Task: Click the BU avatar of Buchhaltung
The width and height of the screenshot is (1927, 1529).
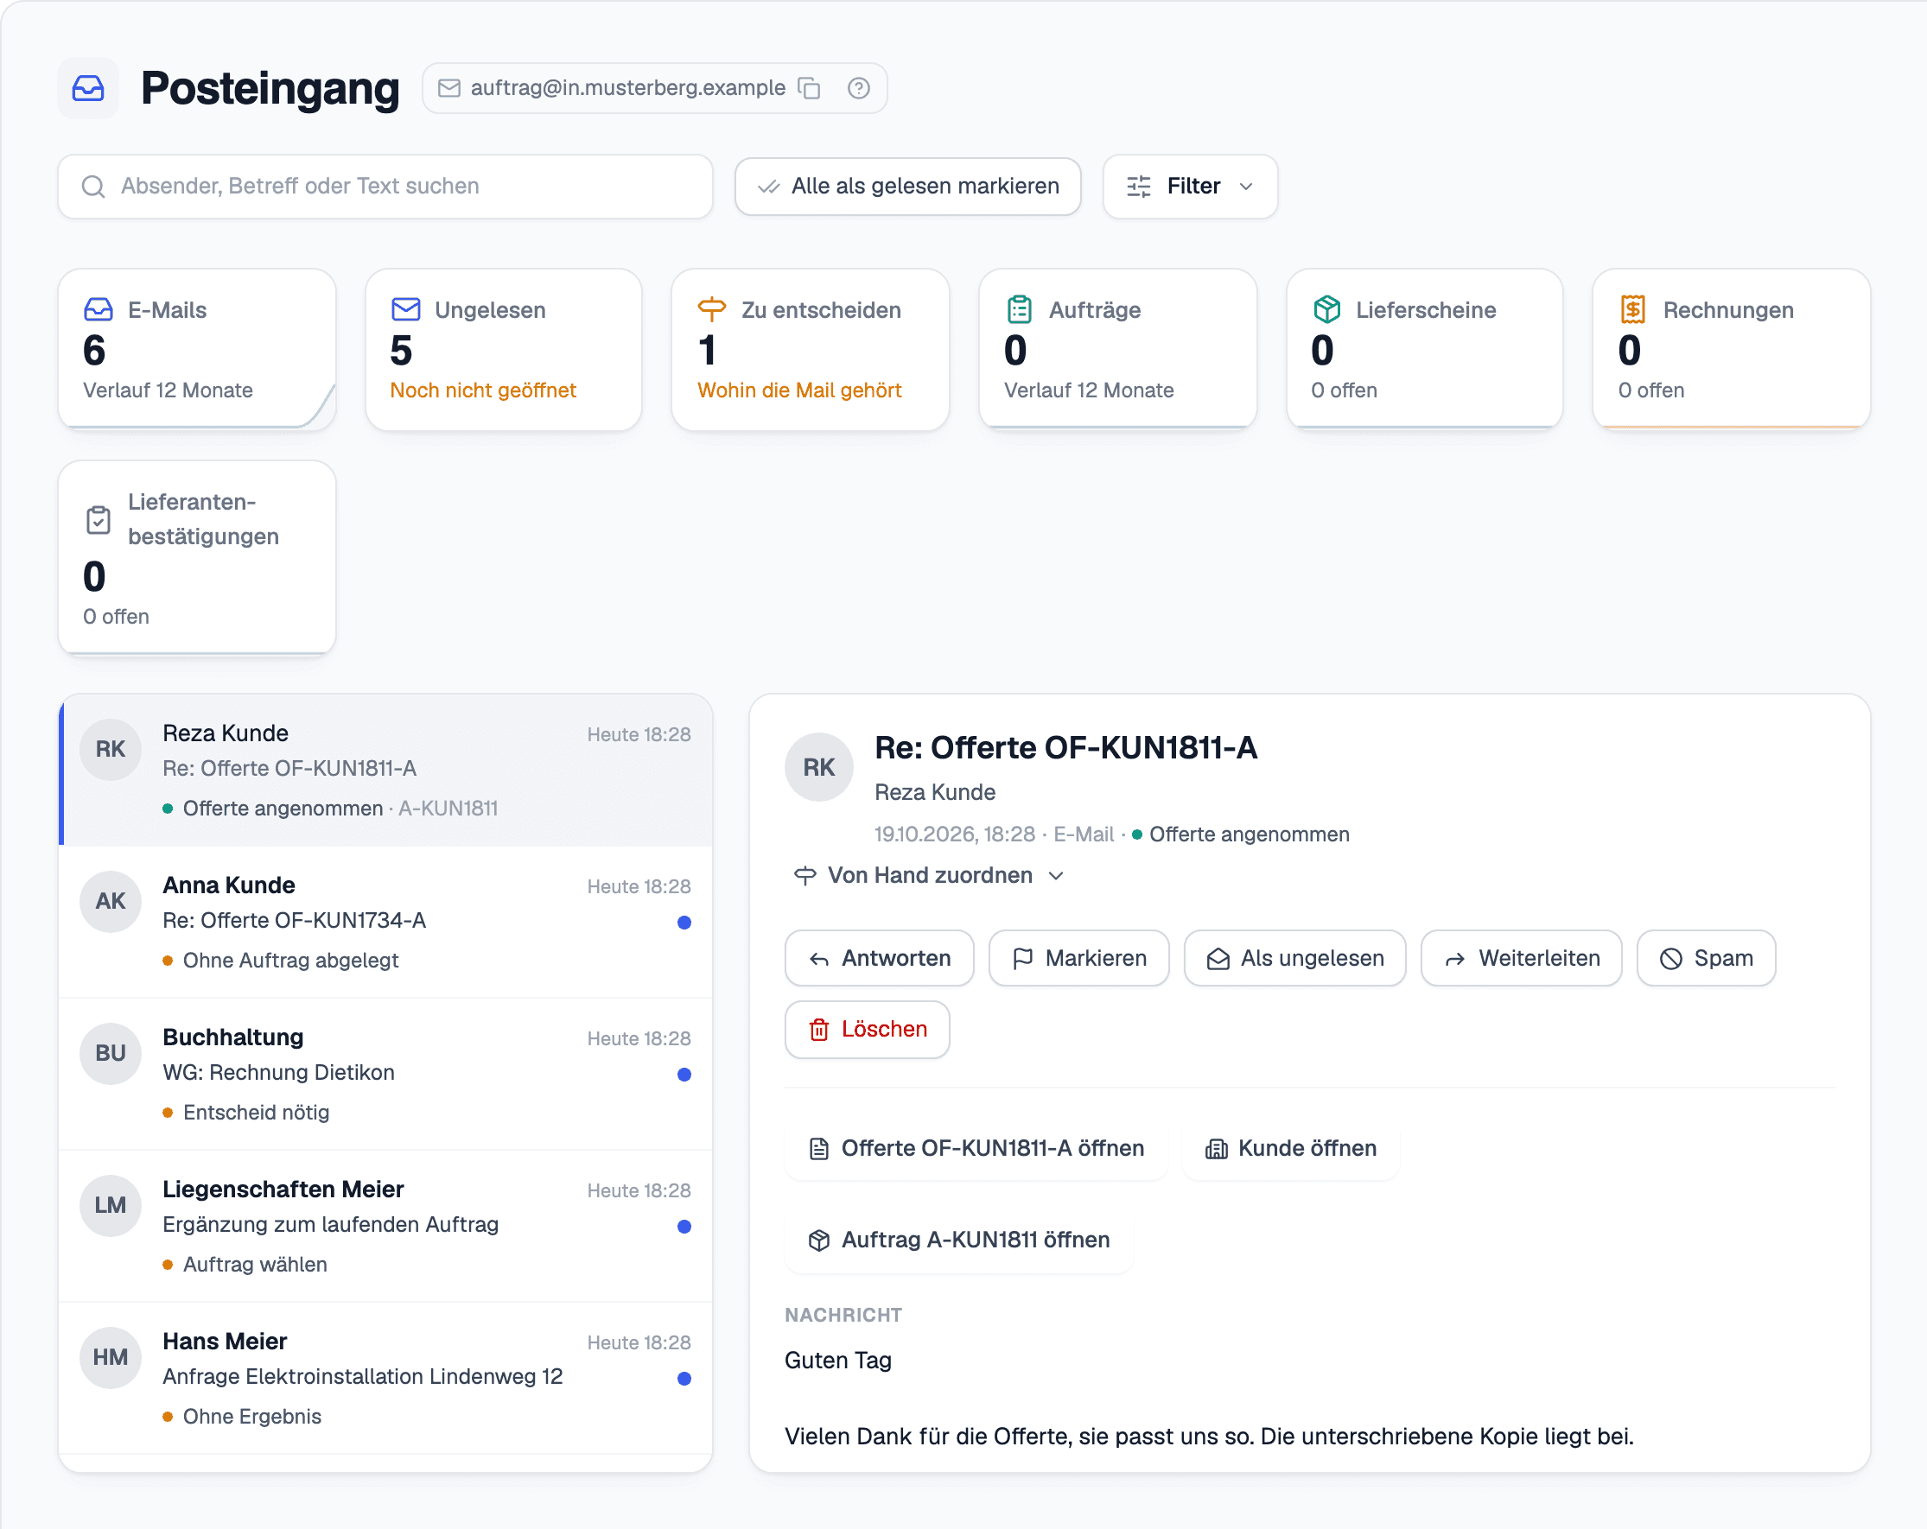Action: pyautogui.click(x=111, y=1053)
